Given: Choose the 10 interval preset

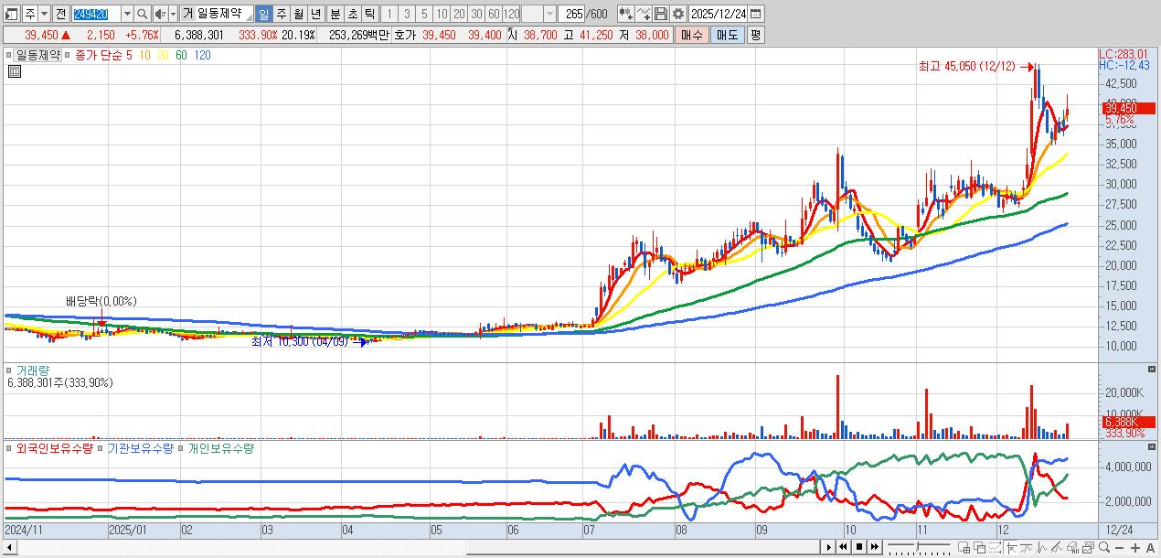Looking at the screenshot, I should pyautogui.click(x=442, y=14).
